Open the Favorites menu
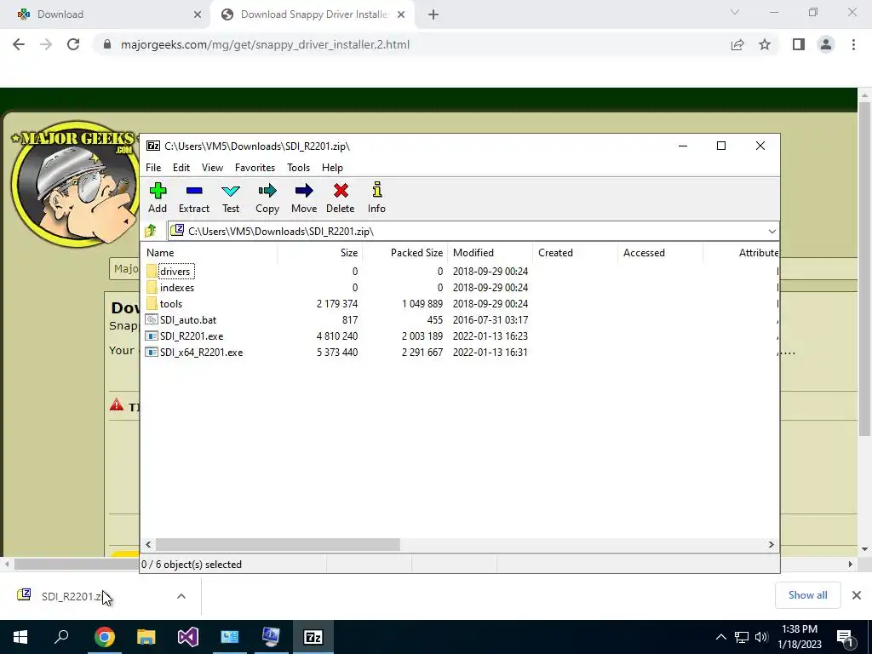 [x=255, y=168]
